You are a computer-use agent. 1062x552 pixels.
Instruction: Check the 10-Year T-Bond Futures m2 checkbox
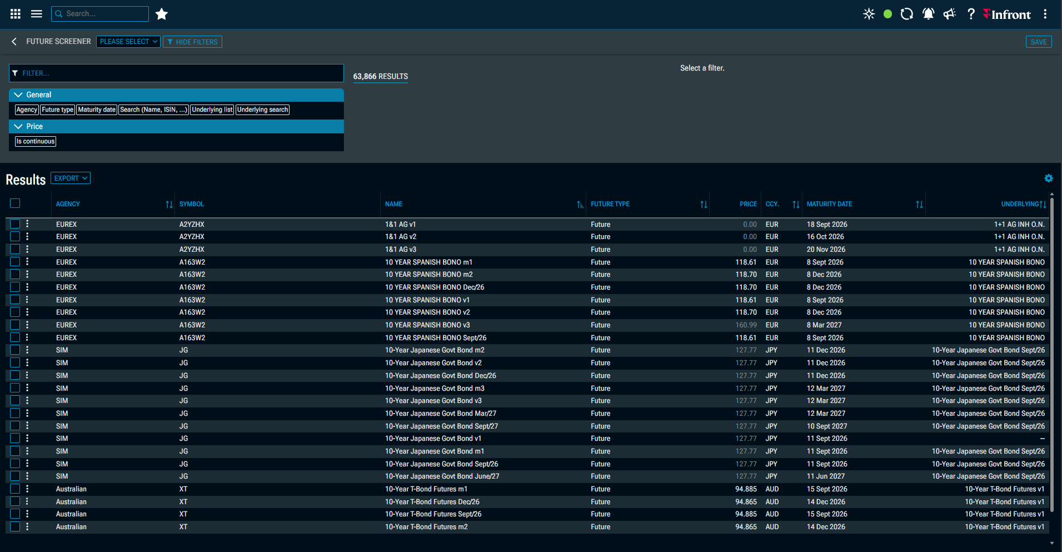[15, 526]
